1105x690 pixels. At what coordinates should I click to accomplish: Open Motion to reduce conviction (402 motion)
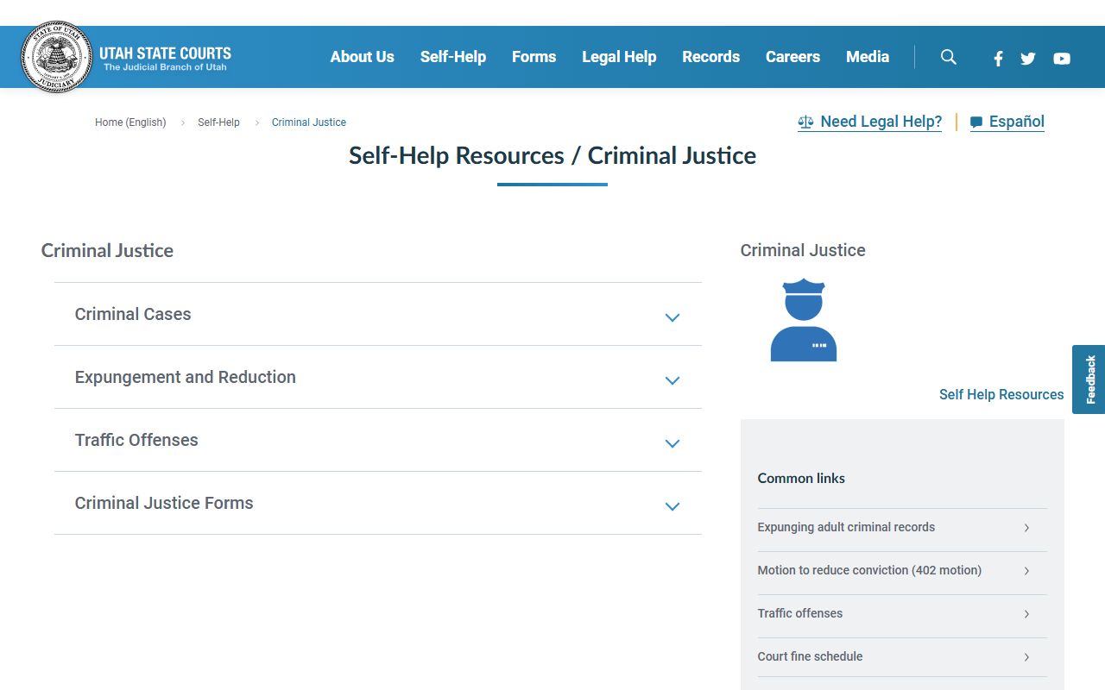[869, 570]
